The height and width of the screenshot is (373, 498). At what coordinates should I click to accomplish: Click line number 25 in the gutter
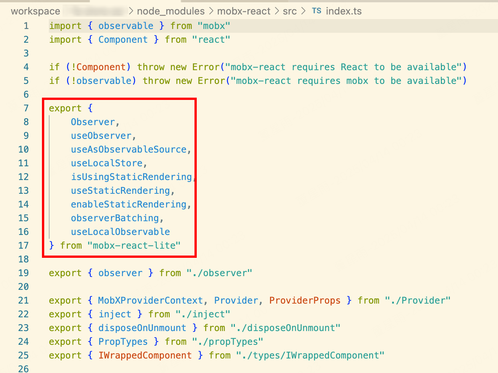(23, 355)
